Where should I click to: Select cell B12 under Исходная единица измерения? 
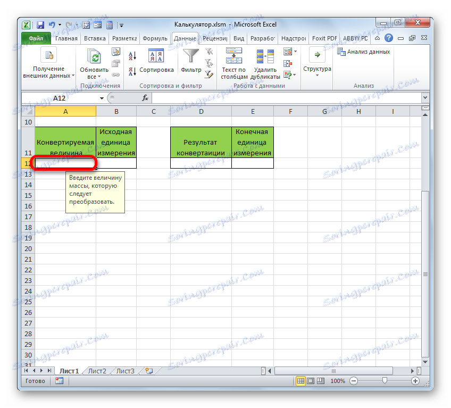point(116,163)
